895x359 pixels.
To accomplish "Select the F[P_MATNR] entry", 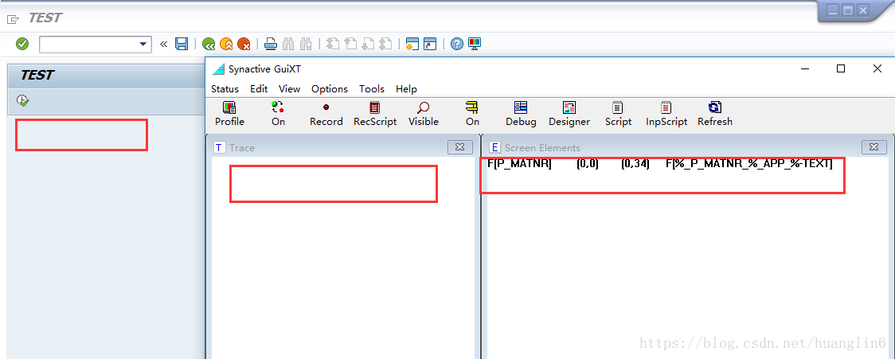I will [x=519, y=164].
